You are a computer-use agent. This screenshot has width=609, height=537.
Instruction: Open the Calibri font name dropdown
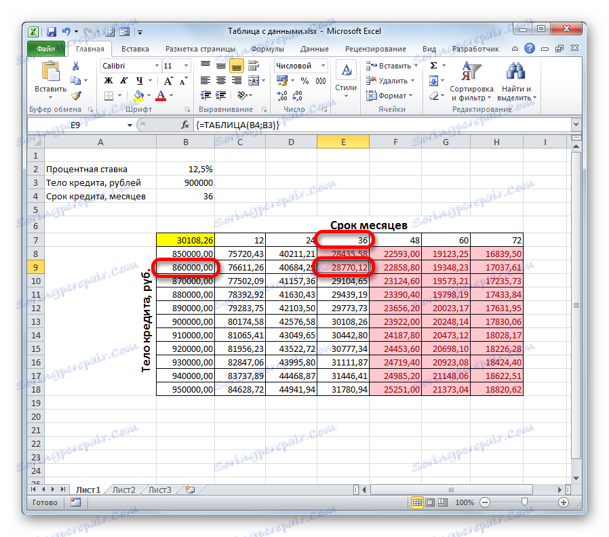(157, 66)
